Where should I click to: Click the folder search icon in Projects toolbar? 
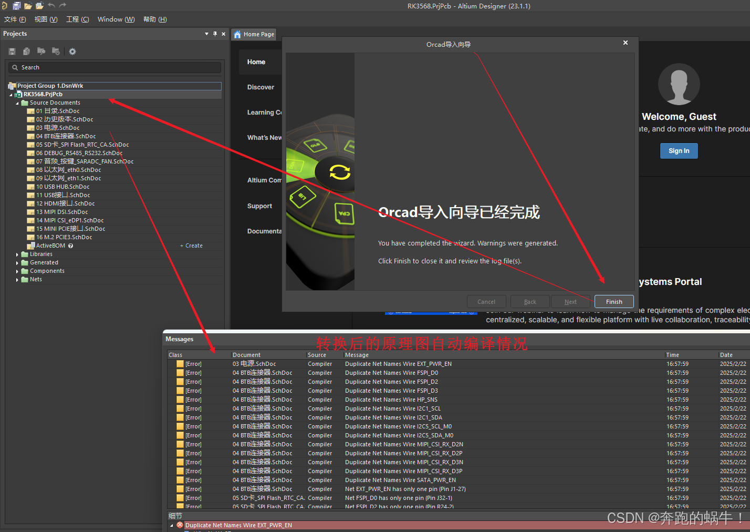[41, 52]
